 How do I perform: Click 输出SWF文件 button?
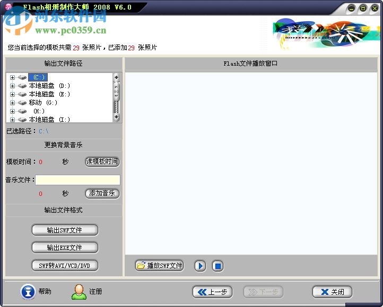point(65,230)
